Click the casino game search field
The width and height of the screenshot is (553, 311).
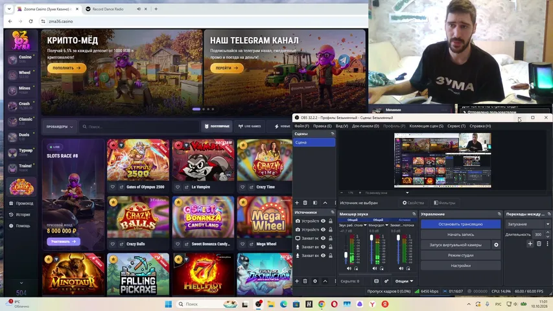coord(139,126)
